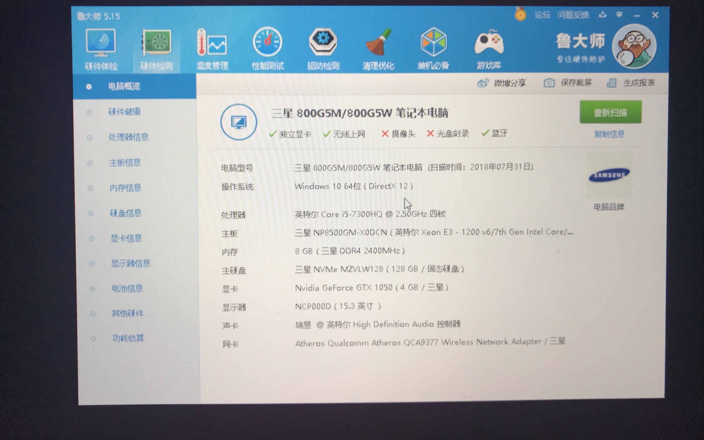
Task: Click the title 三星 800G5M/800G5W 笔记本电脑
Action: [360, 113]
